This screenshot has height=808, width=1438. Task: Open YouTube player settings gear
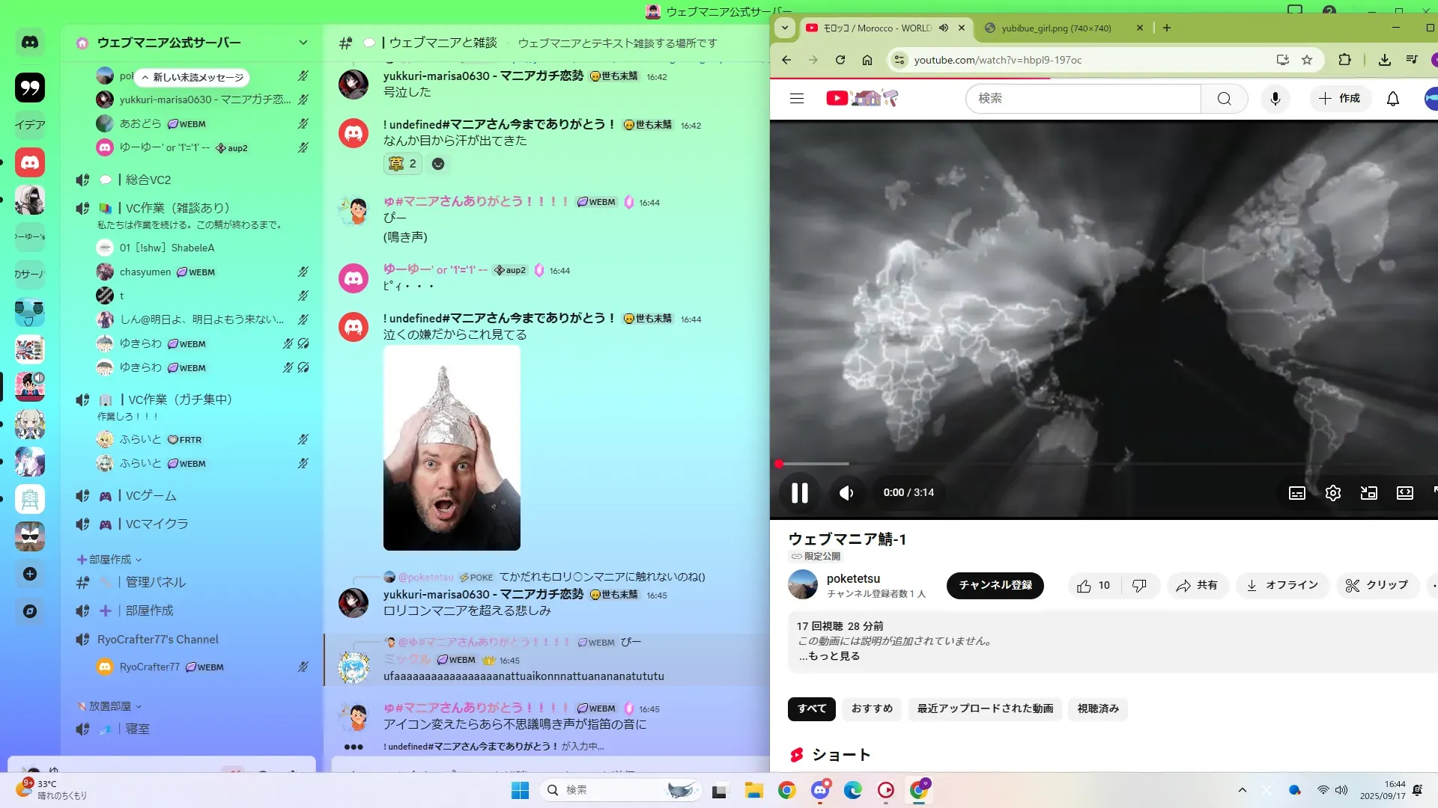pyautogui.click(x=1332, y=493)
